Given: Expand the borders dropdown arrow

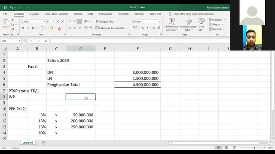Looking at the screenshot, I should tap(46, 28).
